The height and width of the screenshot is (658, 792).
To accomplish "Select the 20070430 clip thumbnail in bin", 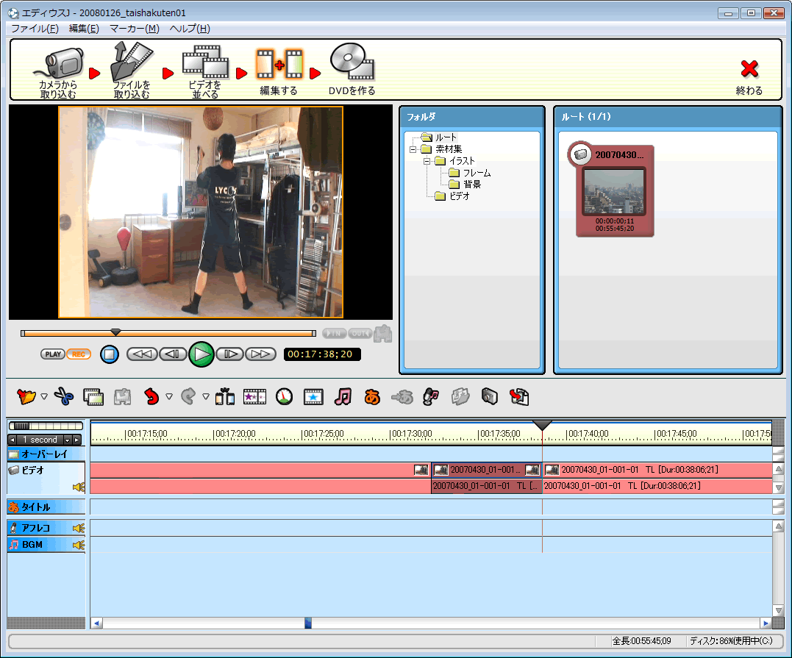I will point(614,190).
